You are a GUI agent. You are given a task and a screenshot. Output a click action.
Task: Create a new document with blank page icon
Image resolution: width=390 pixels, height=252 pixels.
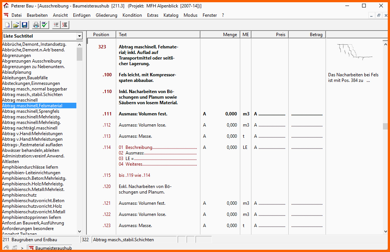pos(7,25)
